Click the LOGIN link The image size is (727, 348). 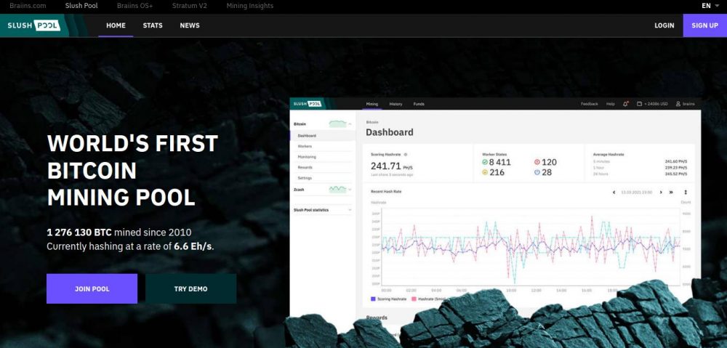[664, 25]
